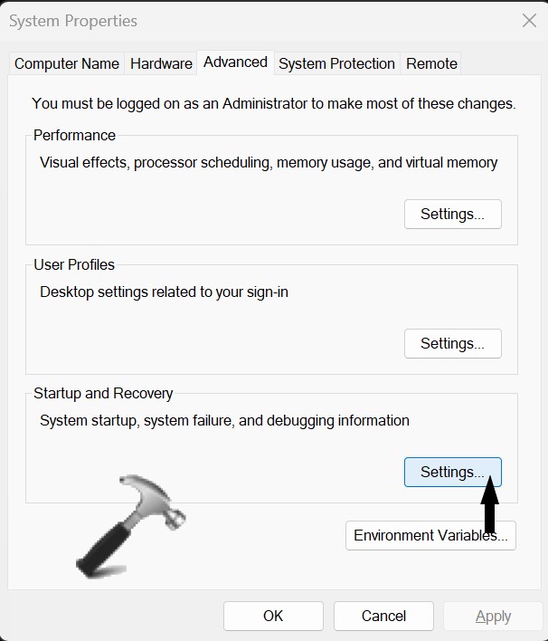Click the Administrator login notice text
This screenshot has height=641, width=548.
click(x=273, y=104)
